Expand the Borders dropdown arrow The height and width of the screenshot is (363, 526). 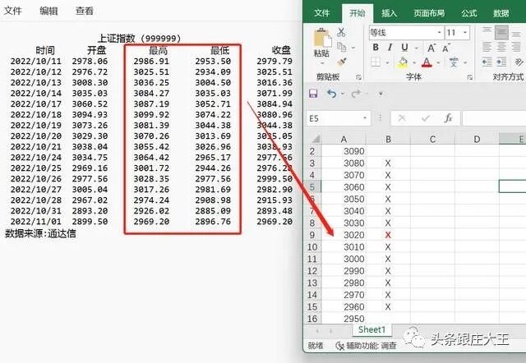coord(387,62)
